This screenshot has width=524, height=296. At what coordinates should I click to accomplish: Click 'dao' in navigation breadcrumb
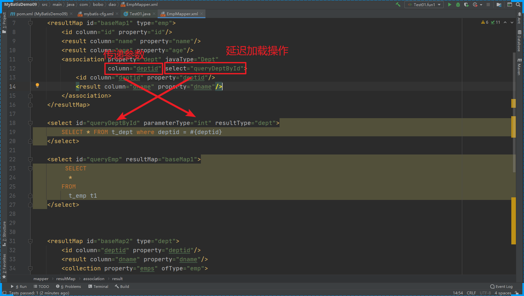click(112, 5)
